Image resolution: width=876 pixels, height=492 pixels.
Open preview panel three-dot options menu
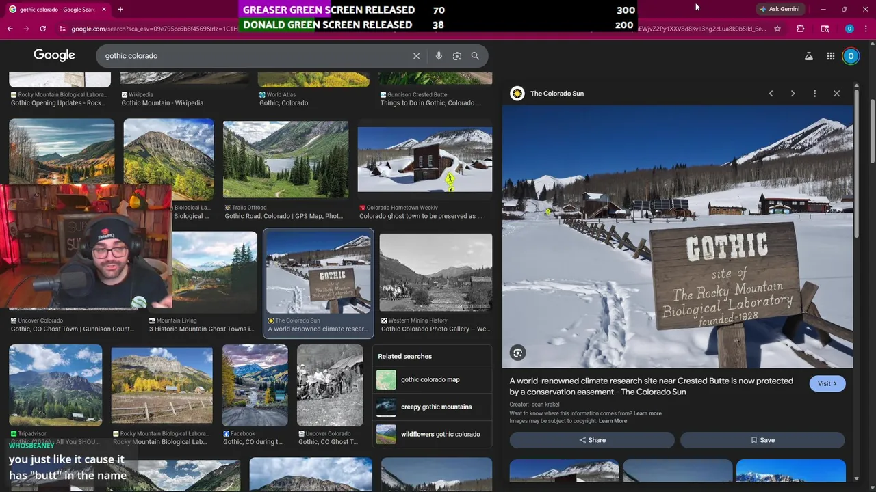coord(814,93)
